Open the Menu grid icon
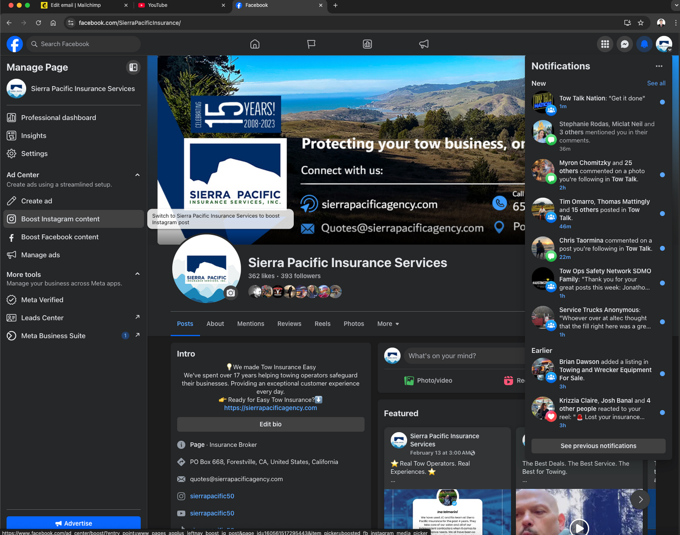680x535 pixels. [x=605, y=44]
